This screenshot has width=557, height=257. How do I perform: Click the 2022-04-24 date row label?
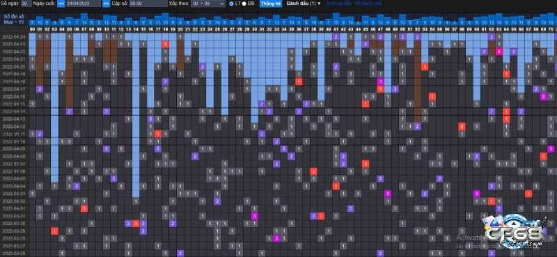[x=14, y=37]
